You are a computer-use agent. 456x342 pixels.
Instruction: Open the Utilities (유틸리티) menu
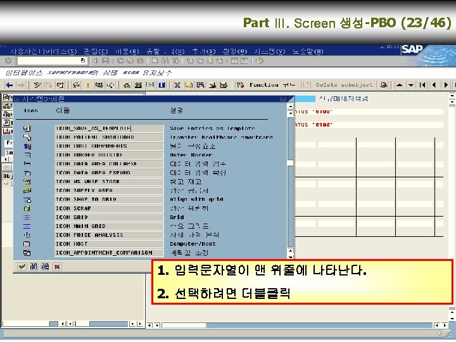coord(166,51)
